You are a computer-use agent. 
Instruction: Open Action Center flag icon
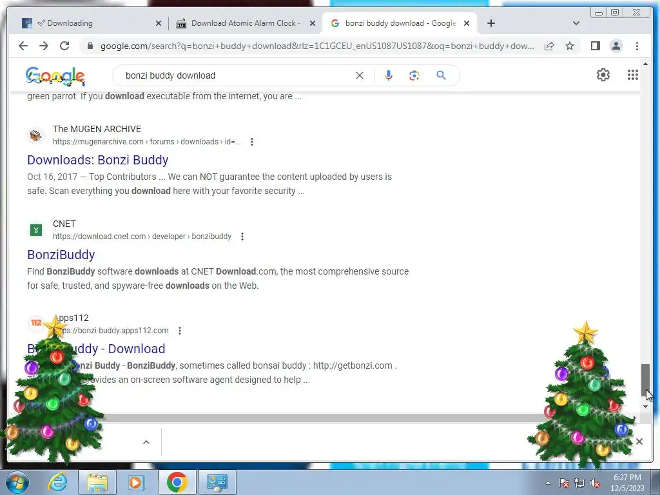[x=564, y=483]
